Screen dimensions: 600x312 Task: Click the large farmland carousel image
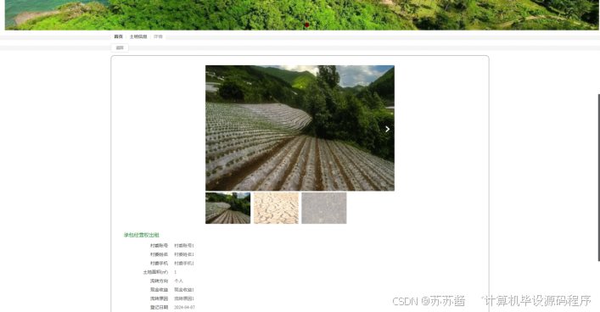point(300,128)
